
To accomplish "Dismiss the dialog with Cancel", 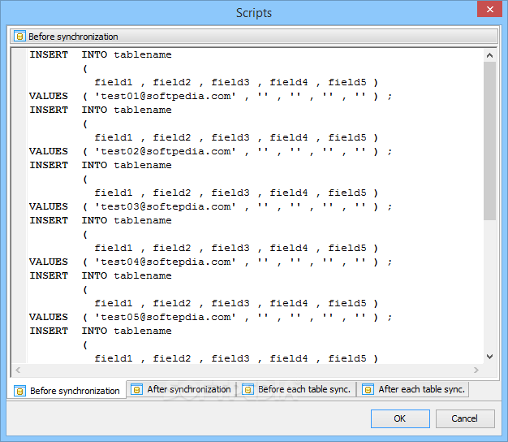I will pos(465,418).
